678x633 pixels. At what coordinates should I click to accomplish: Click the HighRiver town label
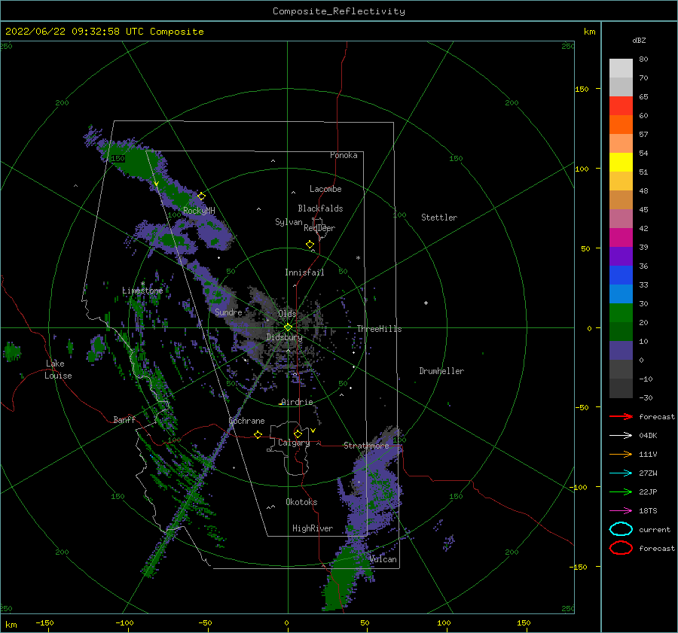[x=313, y=528]
